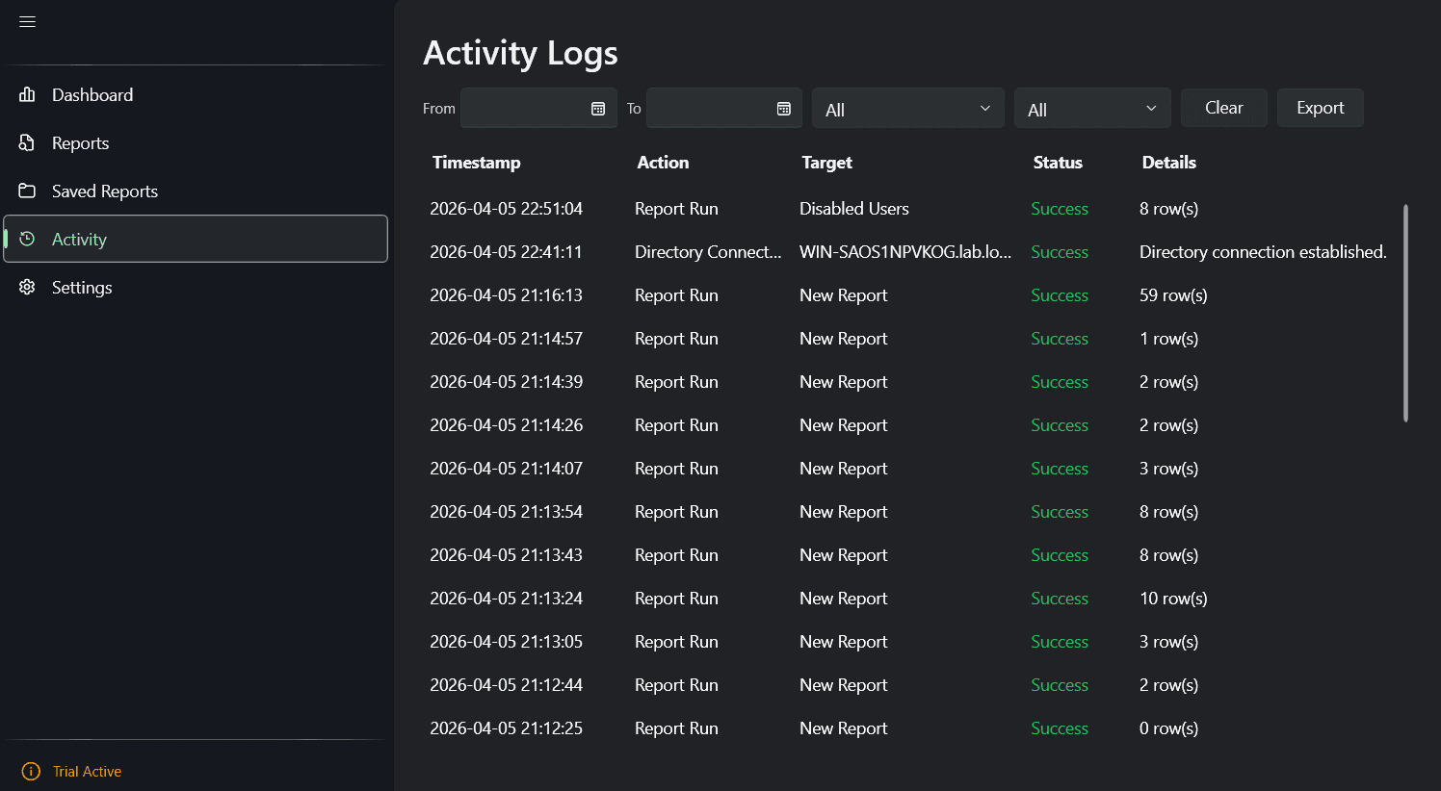The height and width of the screenshot is (791, 1441).
Task: Select the Activity sidebar item
Action: click(196, 239)
